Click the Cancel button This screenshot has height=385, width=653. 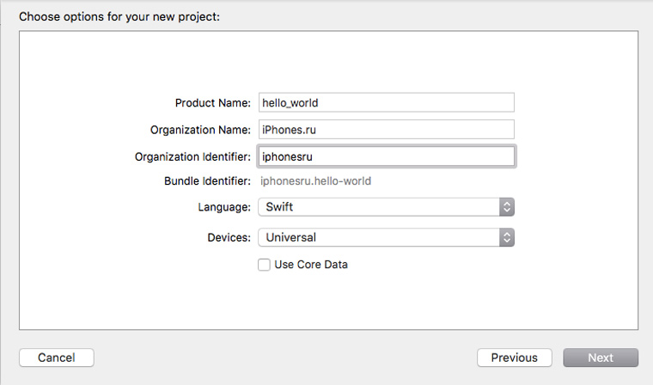[57, 357]
